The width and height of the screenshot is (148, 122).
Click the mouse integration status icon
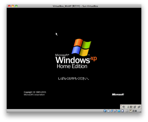coord(127,111)
